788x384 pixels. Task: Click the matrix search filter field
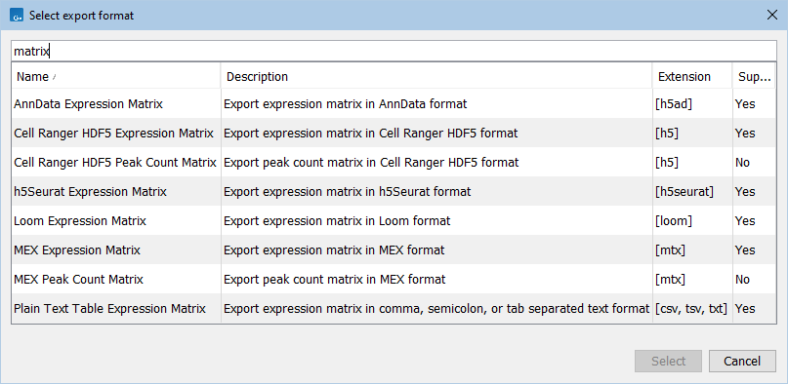pos(394,51)
